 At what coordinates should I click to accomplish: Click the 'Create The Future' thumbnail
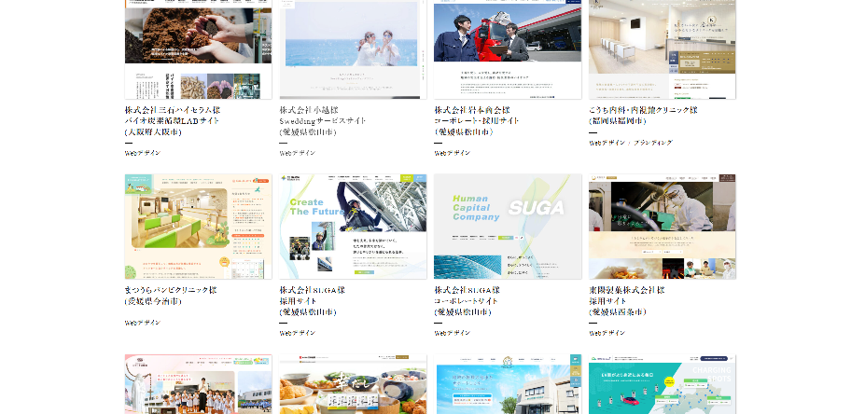tap(353, 227)
